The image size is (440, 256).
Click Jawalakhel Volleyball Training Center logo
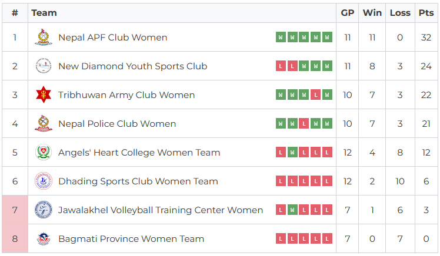(x=43, y=210)
